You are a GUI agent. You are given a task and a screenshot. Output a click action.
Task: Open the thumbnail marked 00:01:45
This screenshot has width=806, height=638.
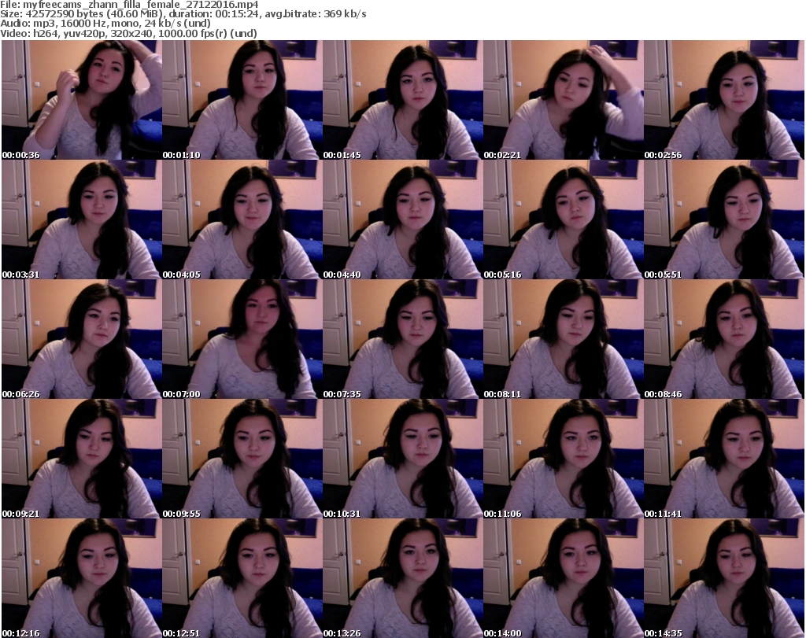click(402, 100)
